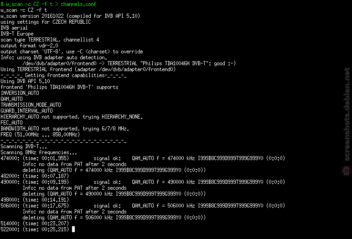Screen dimensions: 352x239
Task: Click the 'GUARD_INTERVAL_AUTO' line
Action: tap(27, 111)
